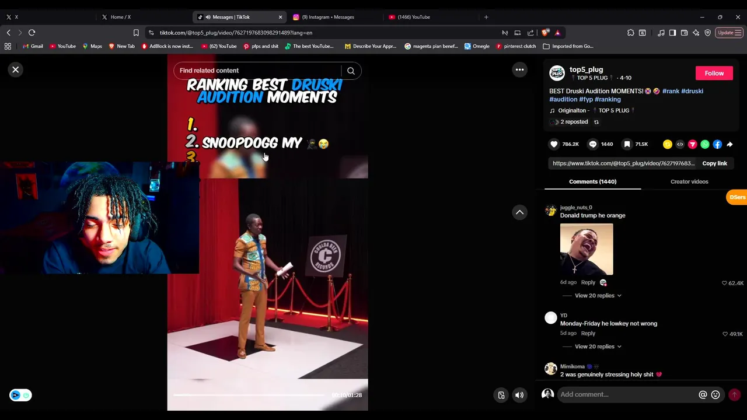This screenshot has height=420, width=747.
Task: Open juggle_nuts_0 commenter profile
Action: 576,208
